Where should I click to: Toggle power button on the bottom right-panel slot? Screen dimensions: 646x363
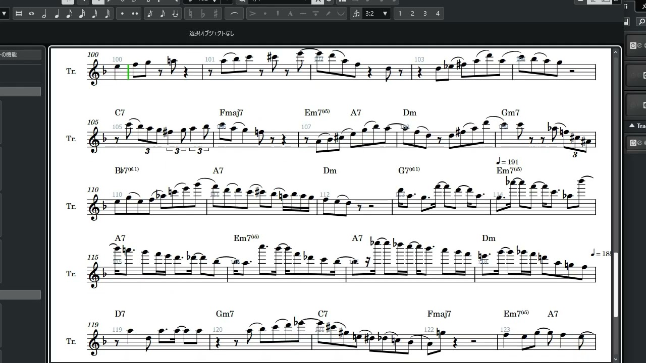pos(633,143)
